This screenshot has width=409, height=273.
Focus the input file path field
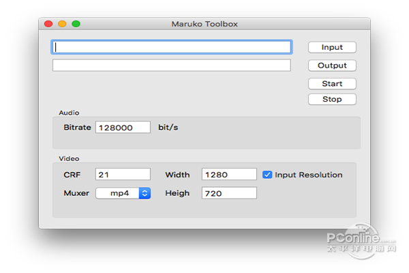click(x=172, y=47)
